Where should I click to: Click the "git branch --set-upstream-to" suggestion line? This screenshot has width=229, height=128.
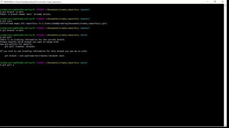click(34, 56)
